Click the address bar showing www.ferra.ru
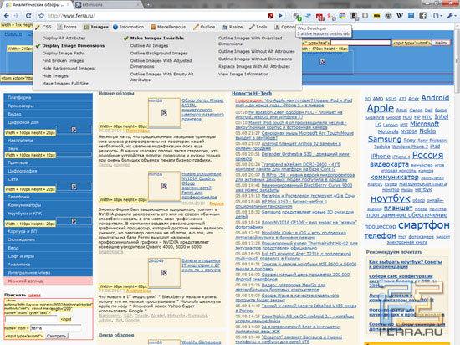Viewport: 460px width, 345px height. [x=156, y=16]
